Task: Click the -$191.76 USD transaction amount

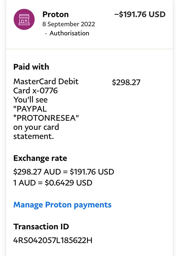Action: 140,14
